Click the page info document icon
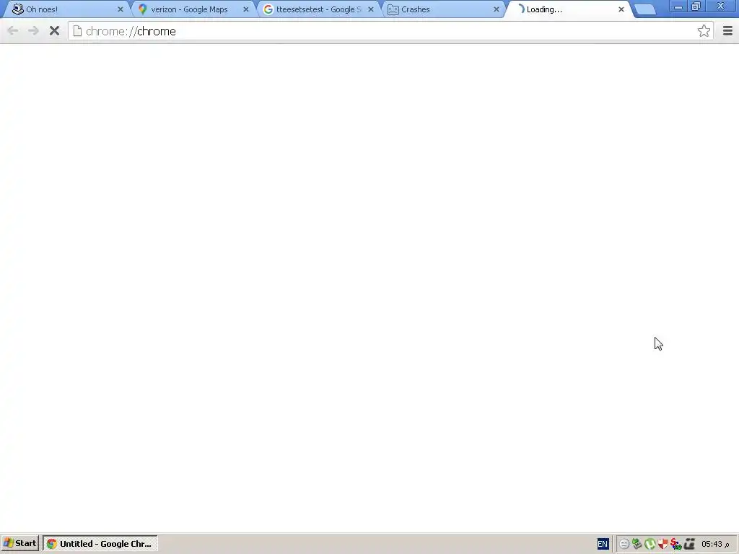The height and width of the screenshot is (554, 739). pos(77,31)
